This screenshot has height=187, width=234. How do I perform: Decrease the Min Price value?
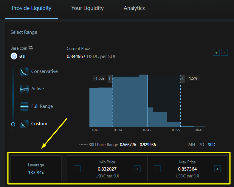(x=77, y=169)
